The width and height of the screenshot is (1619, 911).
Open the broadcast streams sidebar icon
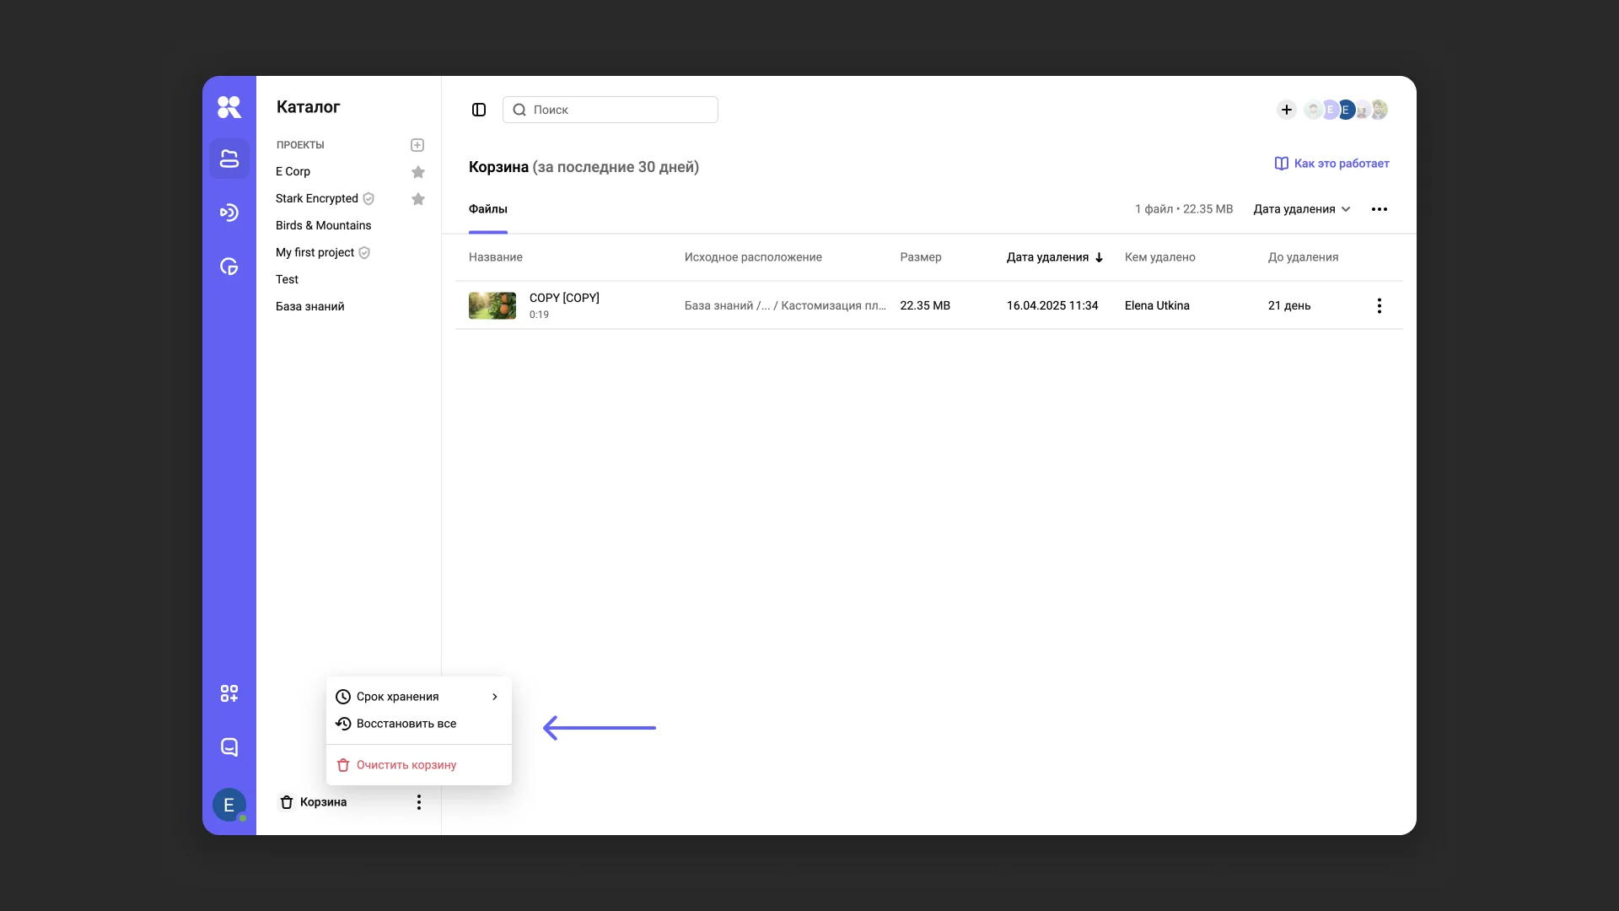(229, 213)
